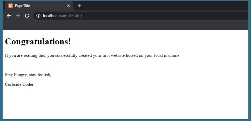This screenshot has width=251, height=121.
Task: Reload the localhost sample-site page
Action: 27,16
